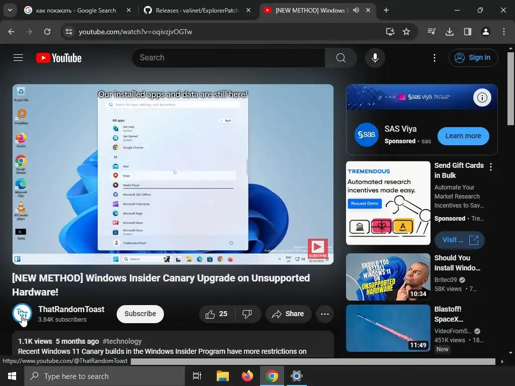Go to YouTube home via logo

(59, 58)
